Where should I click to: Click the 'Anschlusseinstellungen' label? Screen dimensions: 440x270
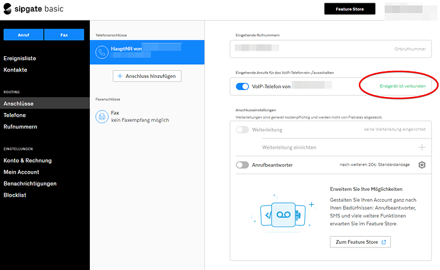coord(256,110)
